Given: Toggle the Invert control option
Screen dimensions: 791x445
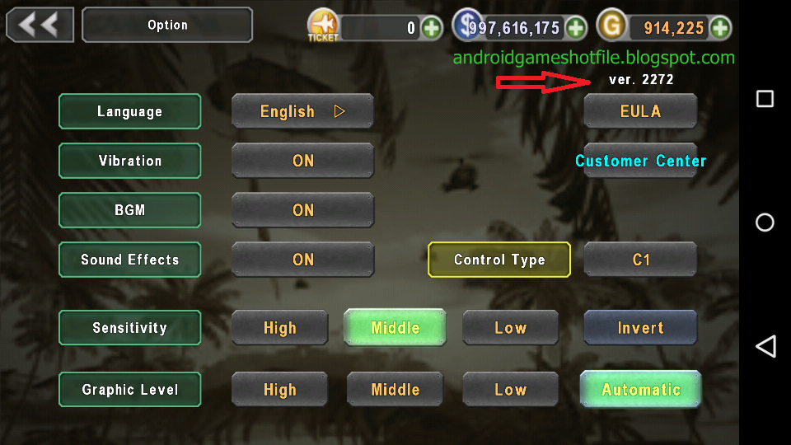Looking at the screenshot, I should 641,328.
